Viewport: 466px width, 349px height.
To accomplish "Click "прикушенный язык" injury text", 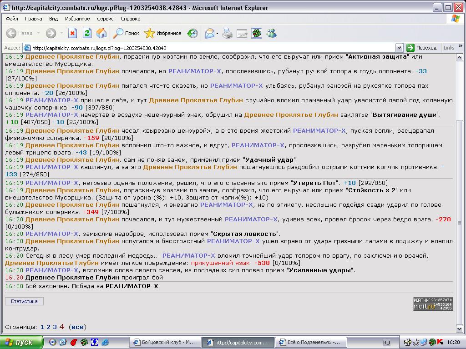I will 220,263.
